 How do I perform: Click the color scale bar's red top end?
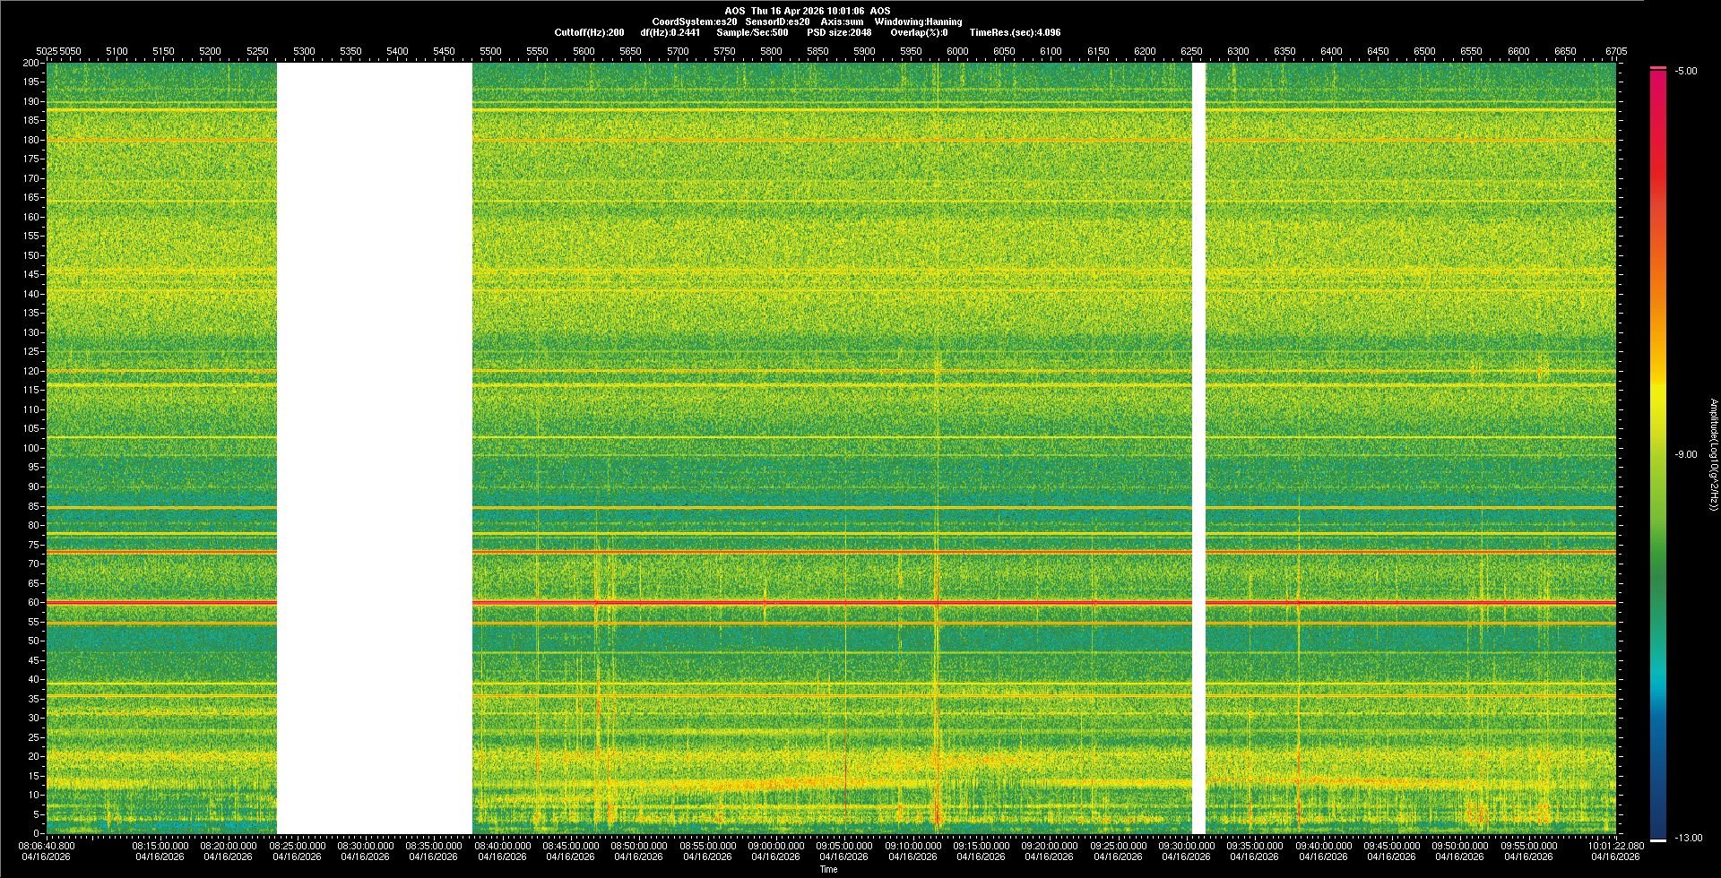click(1658, 73)
